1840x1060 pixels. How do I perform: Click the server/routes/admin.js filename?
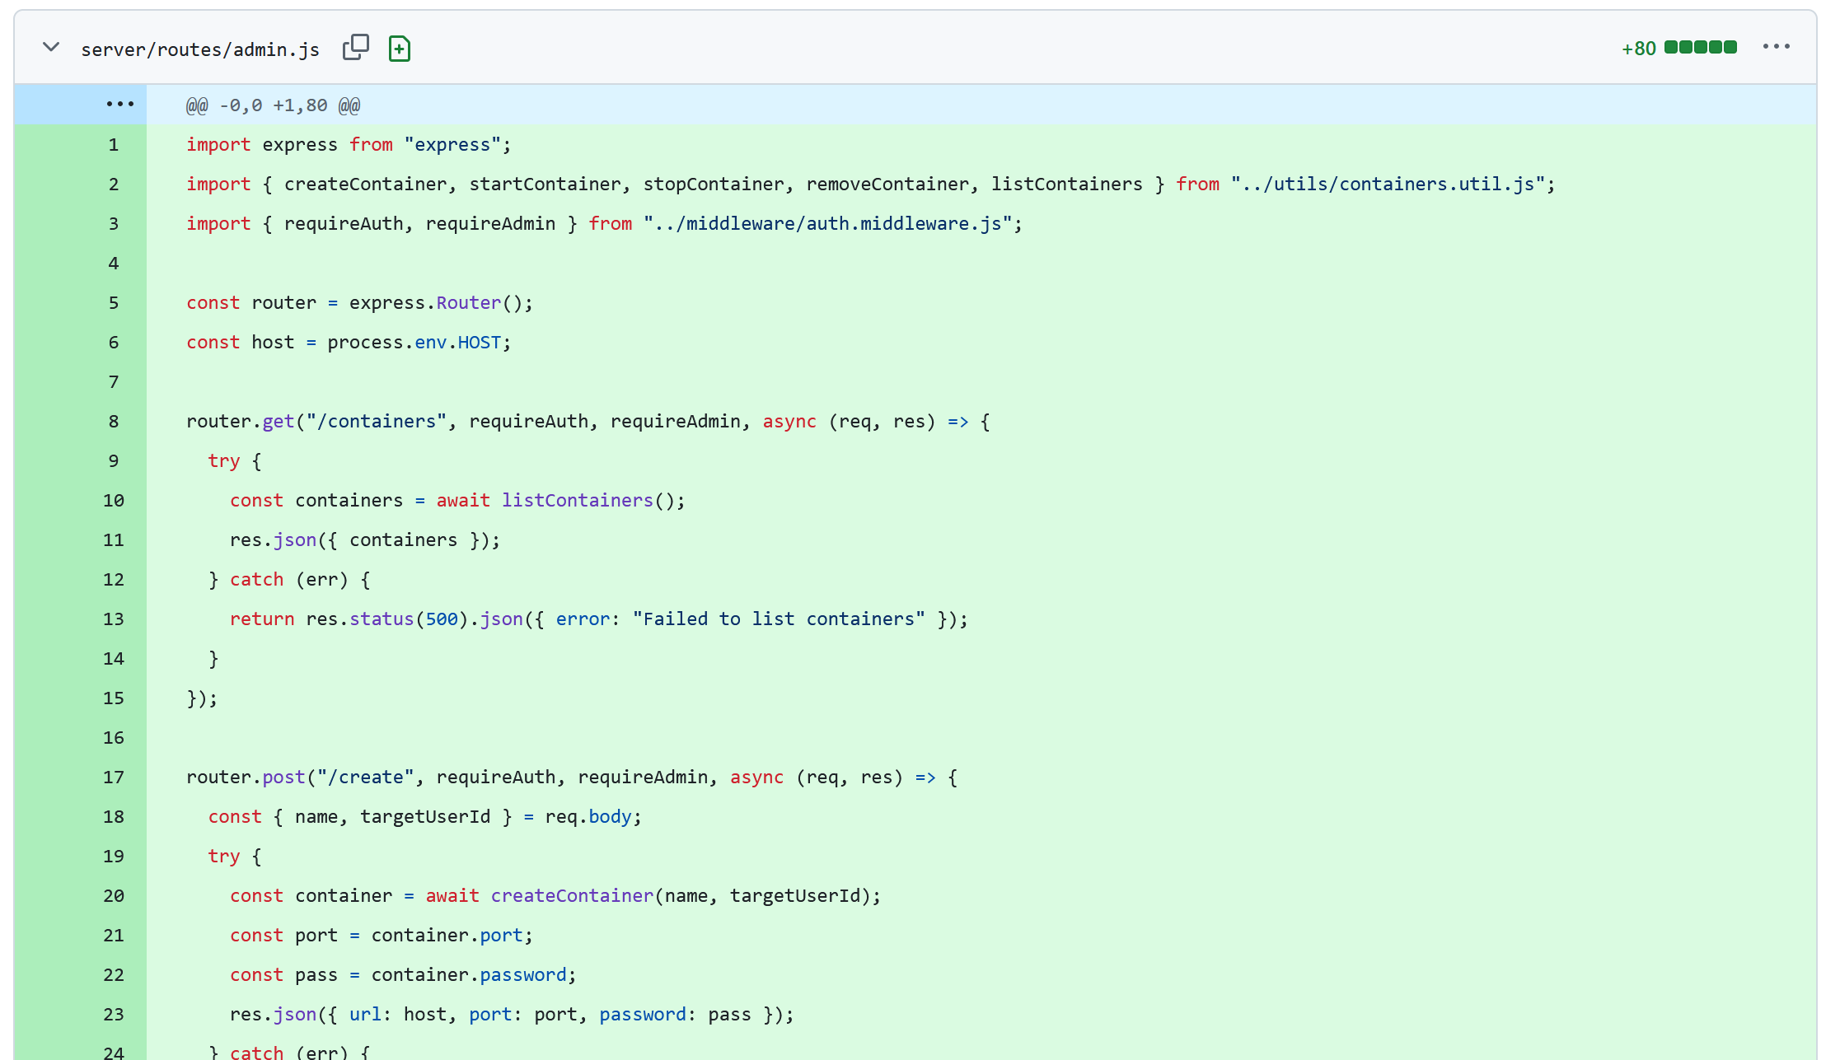tap(200, 49)
